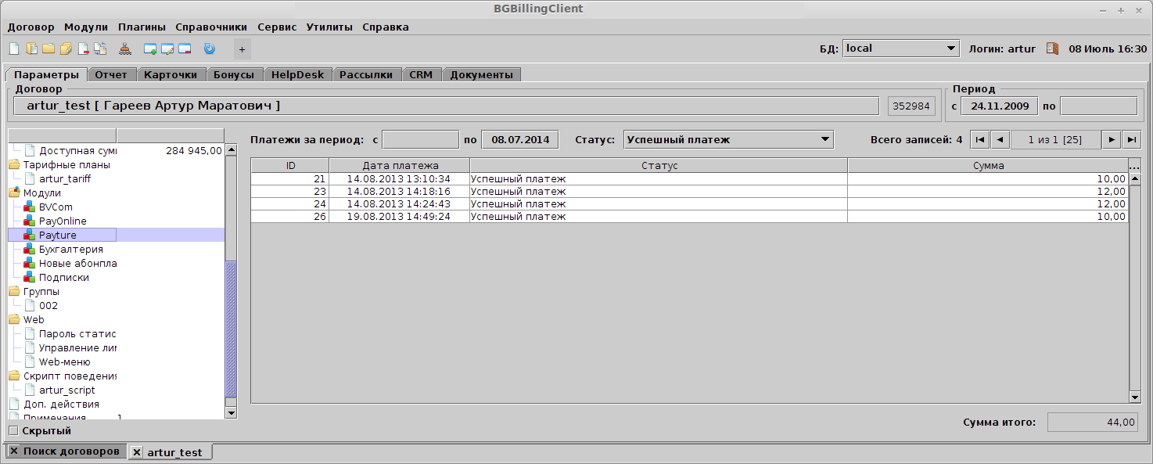The height and width of the screenshot is (464, 1153).
Task: Click the new blank document toolbar icon
Action: click(13, 49)
